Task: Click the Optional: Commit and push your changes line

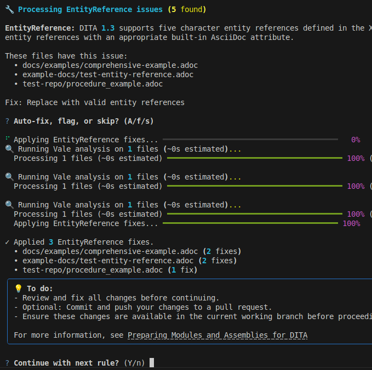Action: coord(143,307)
